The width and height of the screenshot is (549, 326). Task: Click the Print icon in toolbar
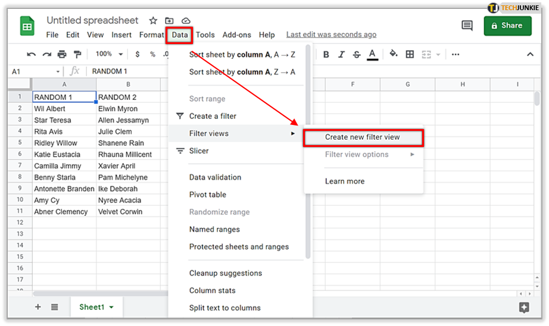(62, 54)
